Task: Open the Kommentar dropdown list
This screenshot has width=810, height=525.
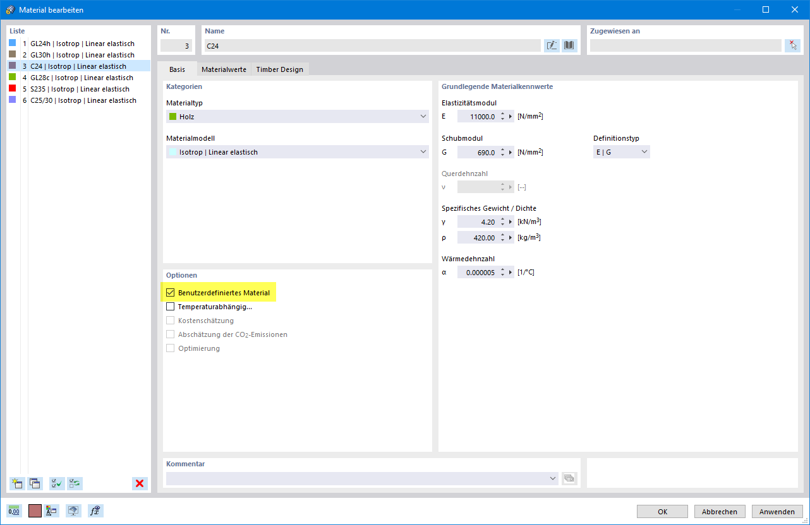Action: point(553,478)
